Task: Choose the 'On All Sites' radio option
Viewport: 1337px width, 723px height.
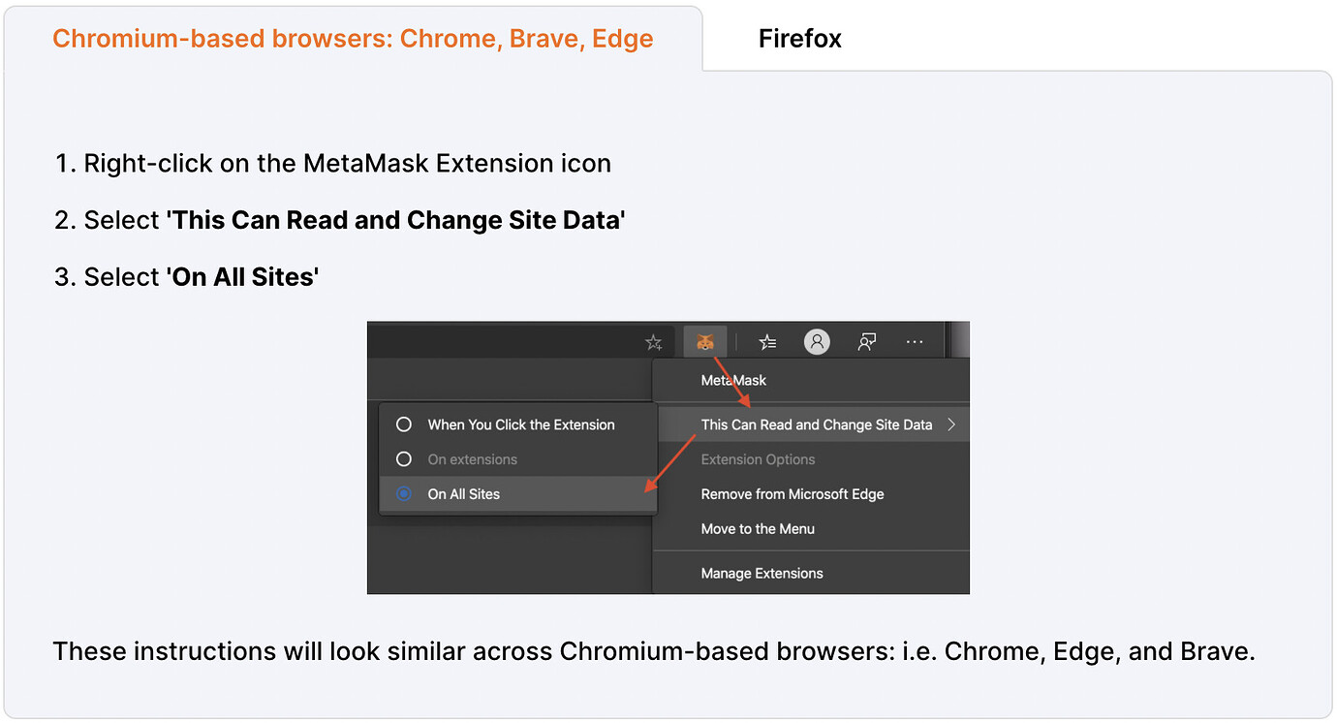Action: (x=404, y=494)
